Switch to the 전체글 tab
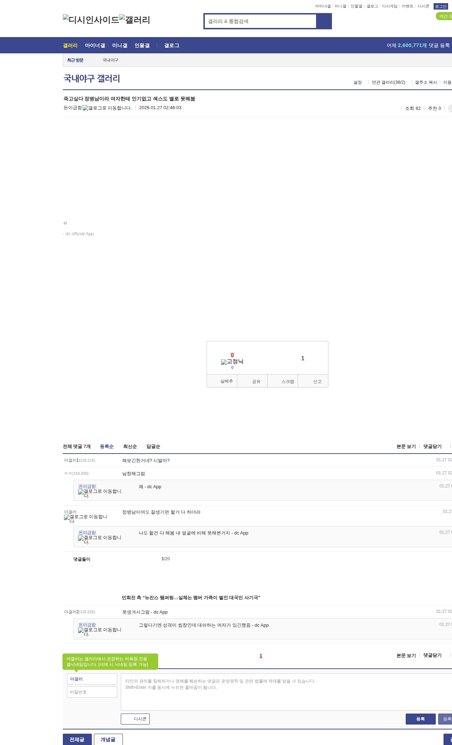 77,739
